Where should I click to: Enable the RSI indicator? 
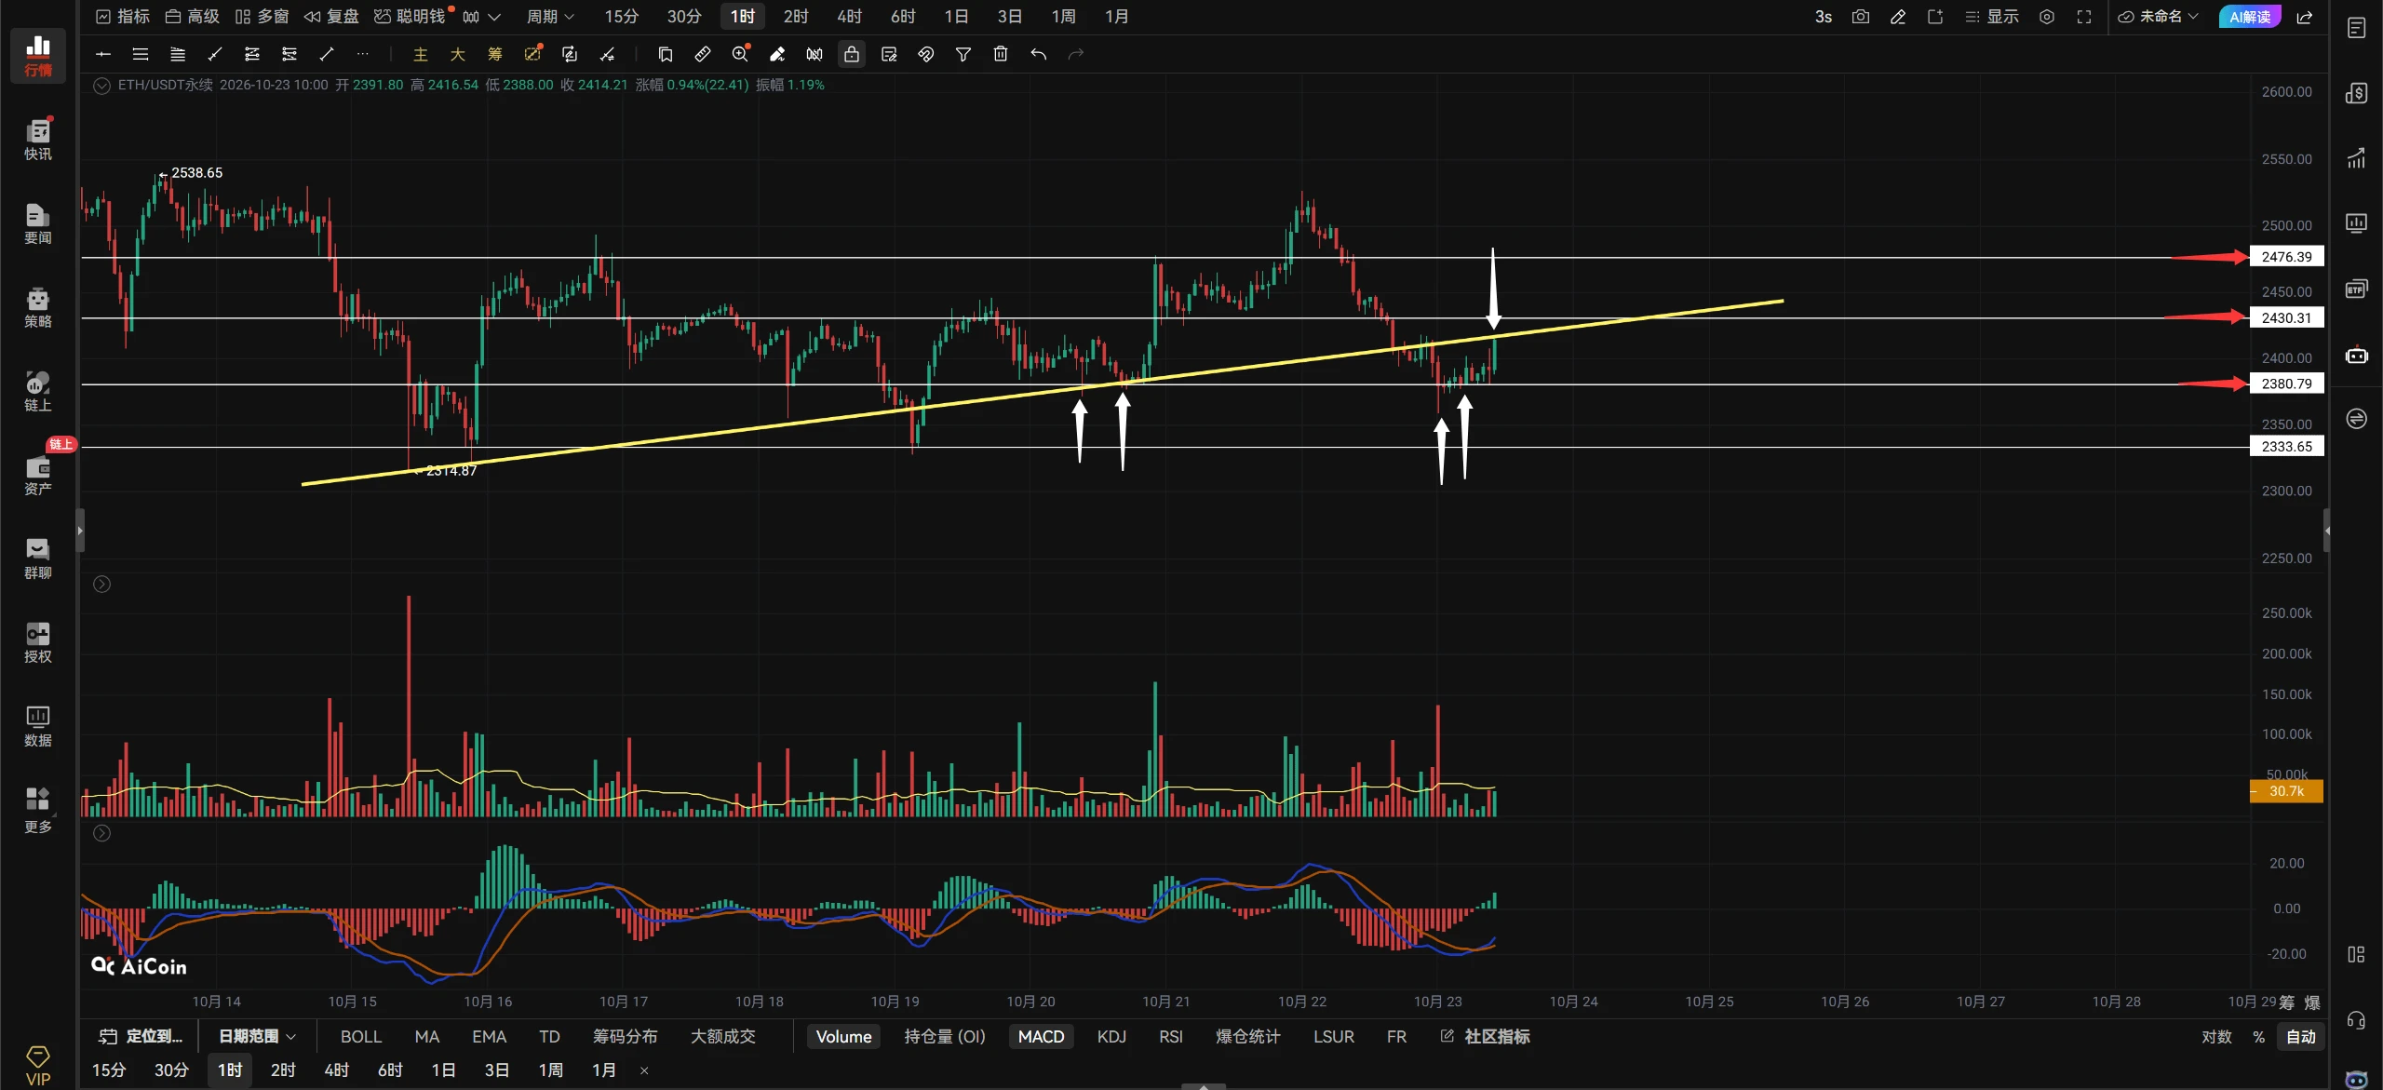point(1171,1036)
